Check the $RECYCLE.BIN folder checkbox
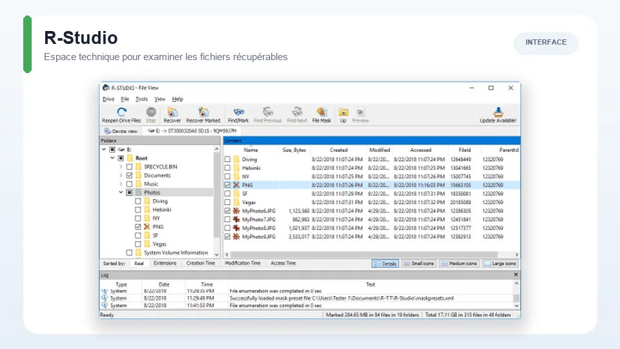The image size is (620, 349). pyautogui.click(x=129, y=167)
